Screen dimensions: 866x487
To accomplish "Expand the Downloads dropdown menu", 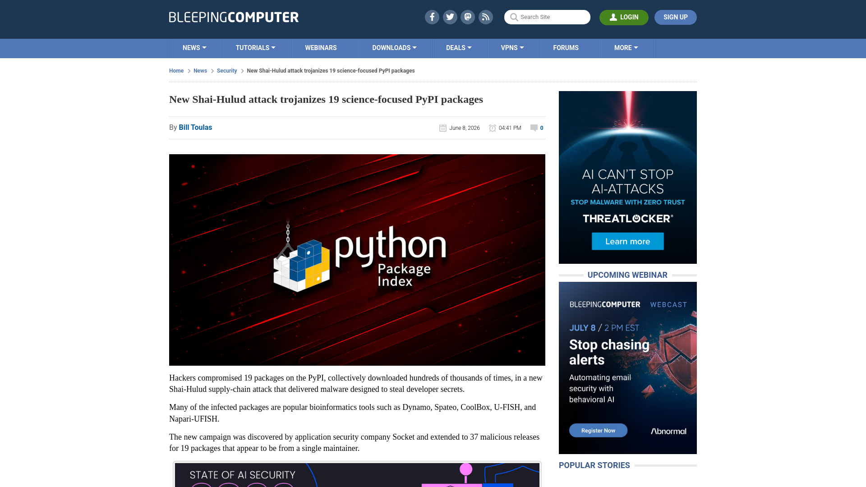I will point(395,48).
